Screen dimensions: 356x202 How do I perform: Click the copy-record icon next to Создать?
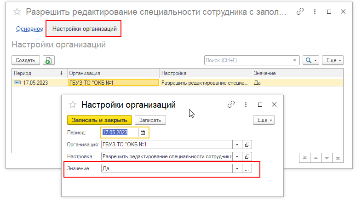[48, 60]
